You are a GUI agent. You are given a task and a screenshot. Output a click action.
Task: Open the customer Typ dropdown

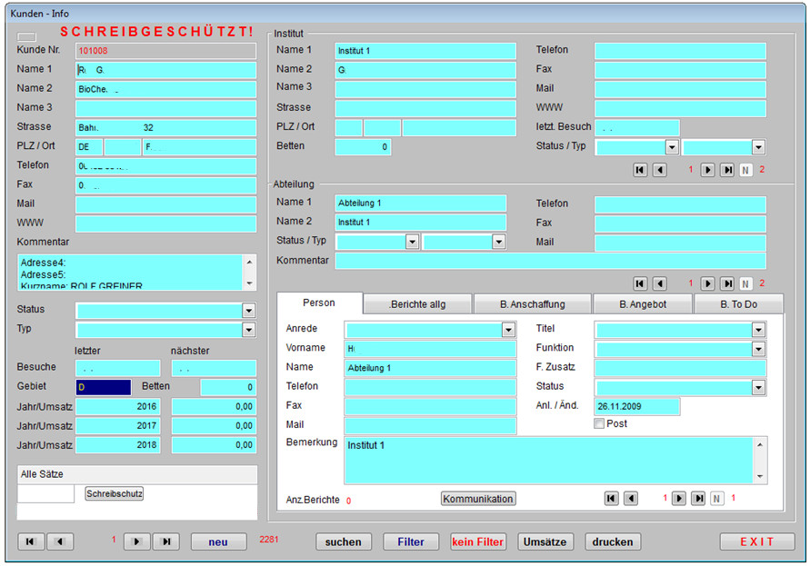[x=248, y=330]
